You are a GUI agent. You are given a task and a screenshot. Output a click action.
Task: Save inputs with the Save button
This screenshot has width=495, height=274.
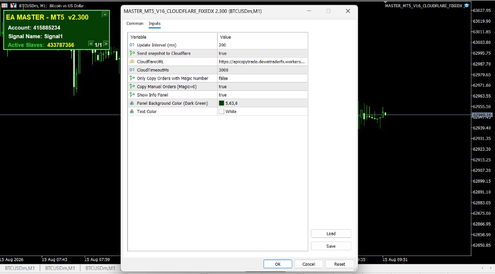[x=331, y=246]
